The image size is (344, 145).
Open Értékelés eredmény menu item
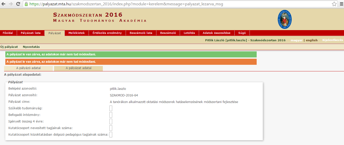click(107, 33)
